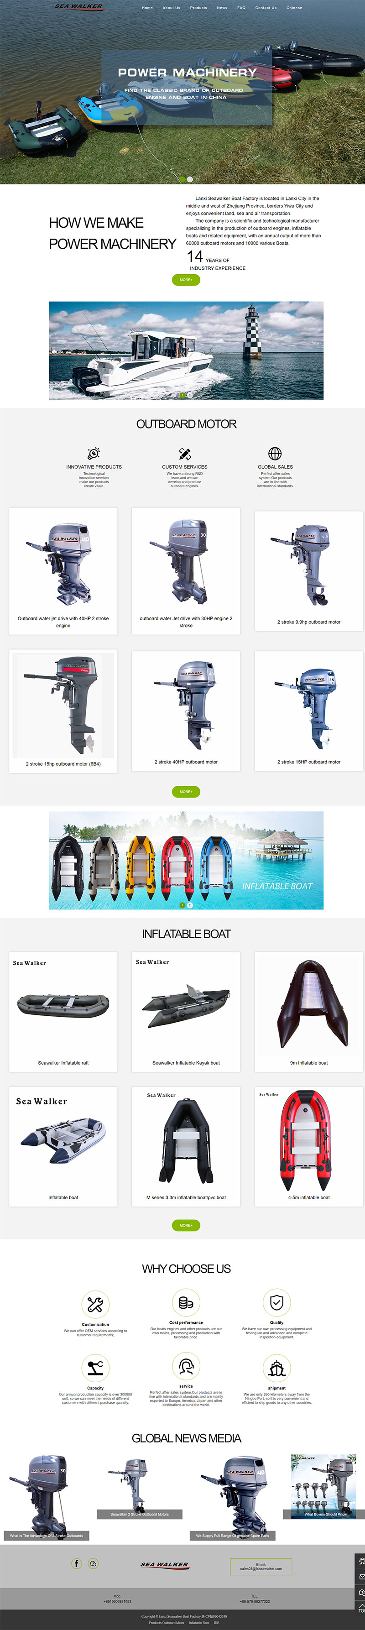Click MORE+ button below outboard motors
Viewport: 365px width, 1630px height.
coord(186,792)
